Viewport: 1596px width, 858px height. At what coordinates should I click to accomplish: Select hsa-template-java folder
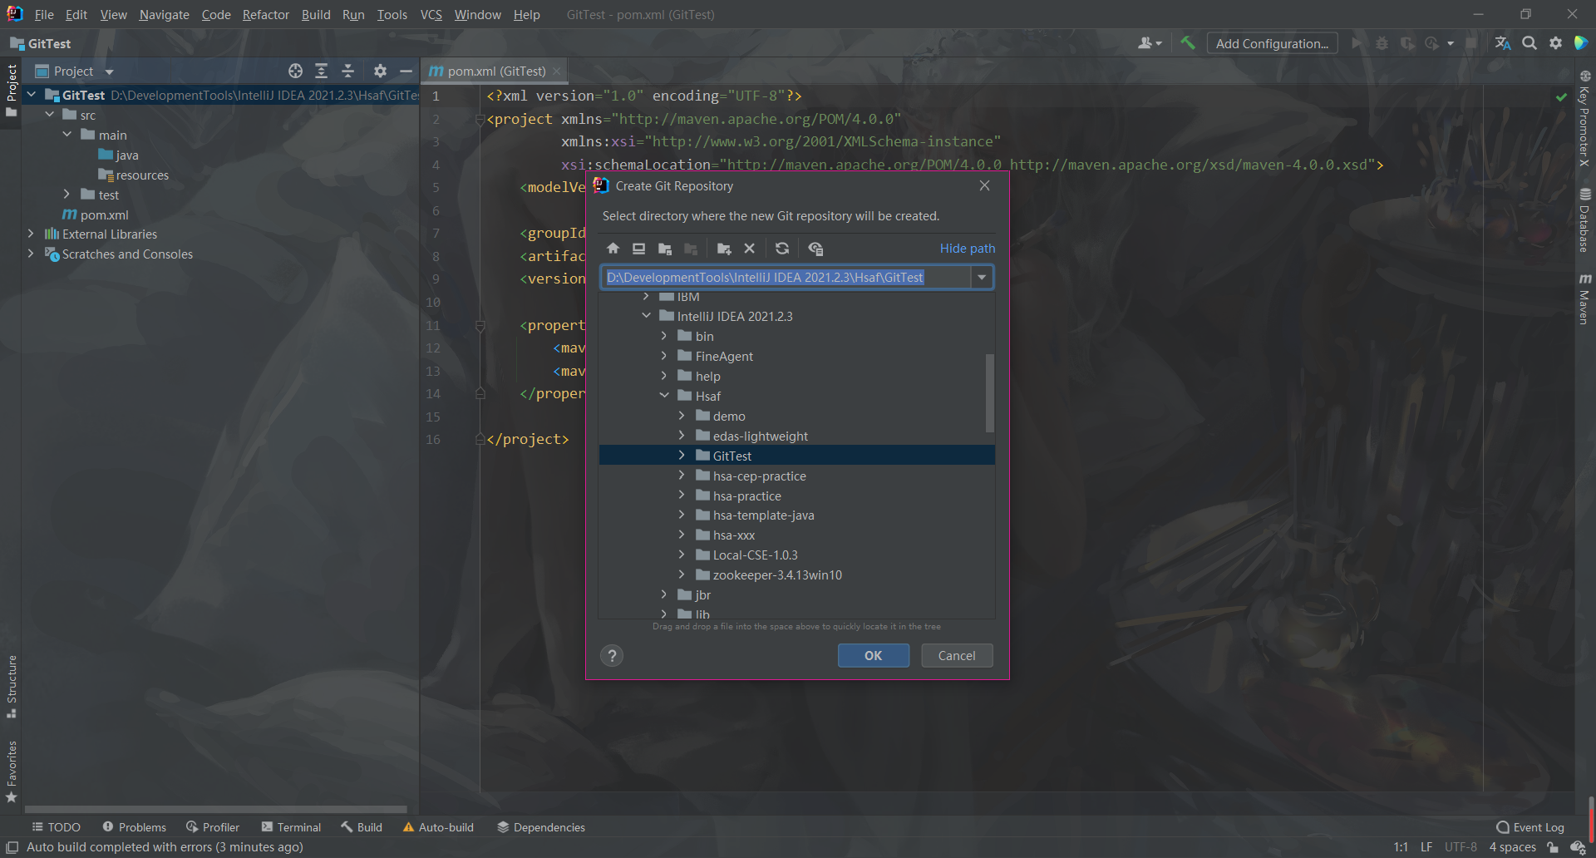tap(763, 515)
